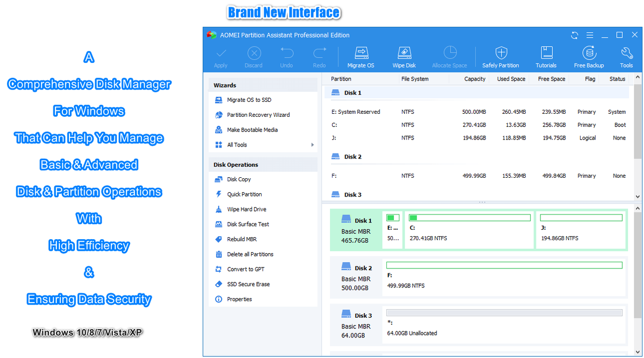Click the Capacity column header
Image resolution: width=644 pixels, height=358 pixels.
(x=475, y=79)
